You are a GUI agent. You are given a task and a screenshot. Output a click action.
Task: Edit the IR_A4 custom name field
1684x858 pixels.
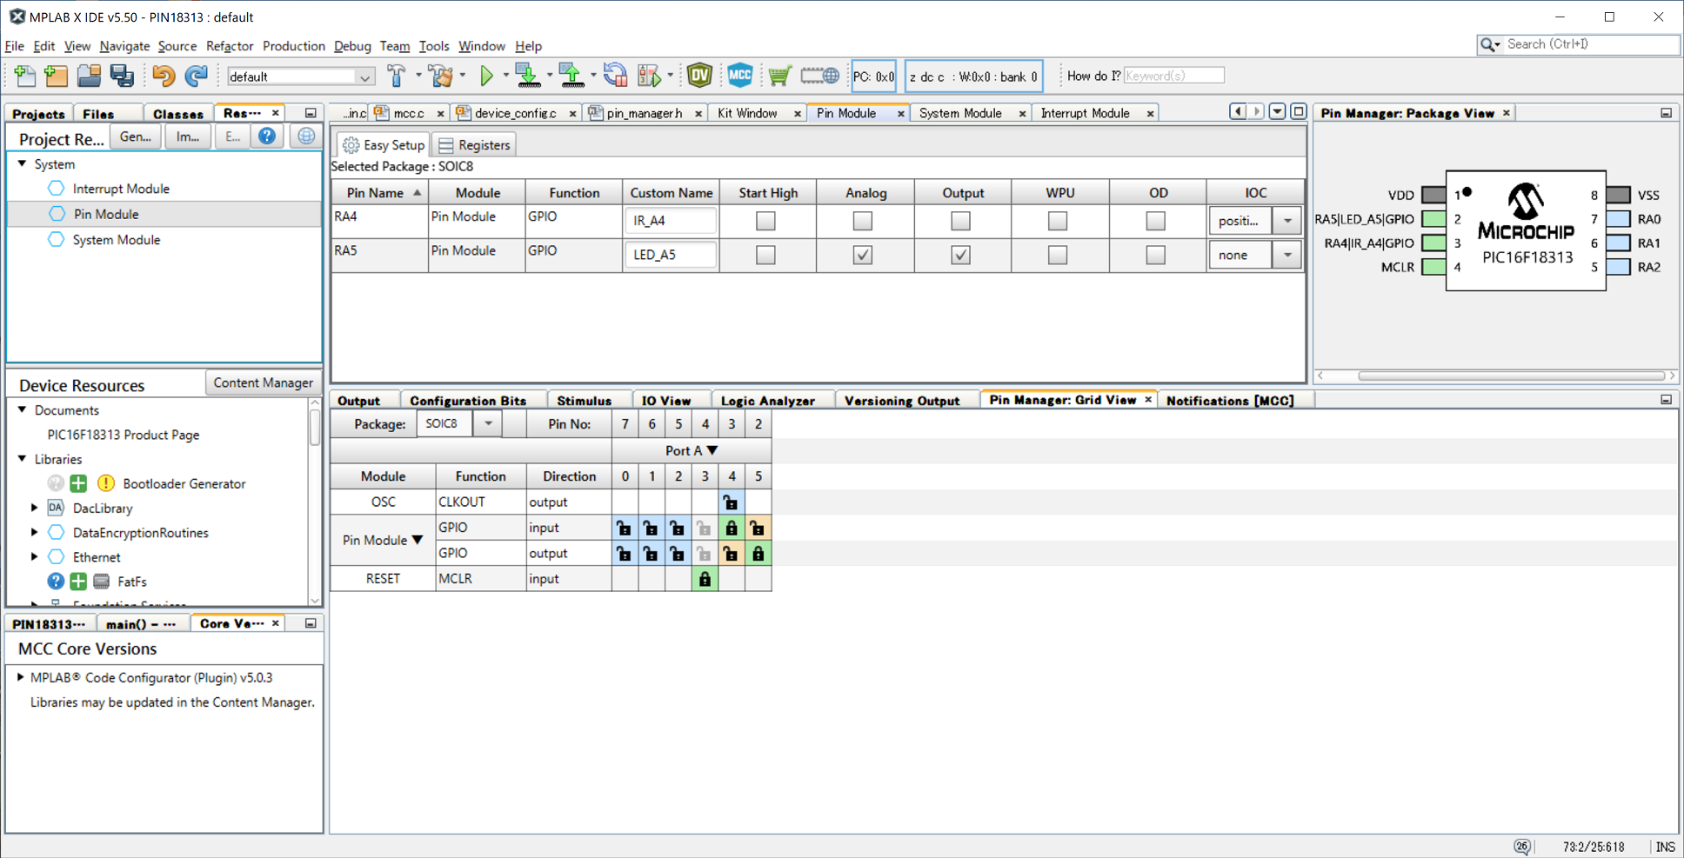tap(671, 221)
